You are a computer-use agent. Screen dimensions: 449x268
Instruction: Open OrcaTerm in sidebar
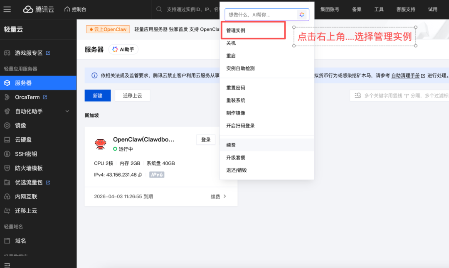pos(38,97)
